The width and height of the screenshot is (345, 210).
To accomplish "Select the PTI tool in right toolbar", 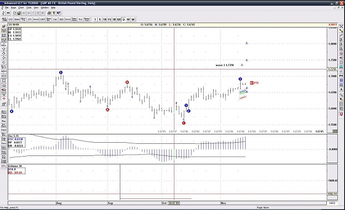I will click(341, 76).
